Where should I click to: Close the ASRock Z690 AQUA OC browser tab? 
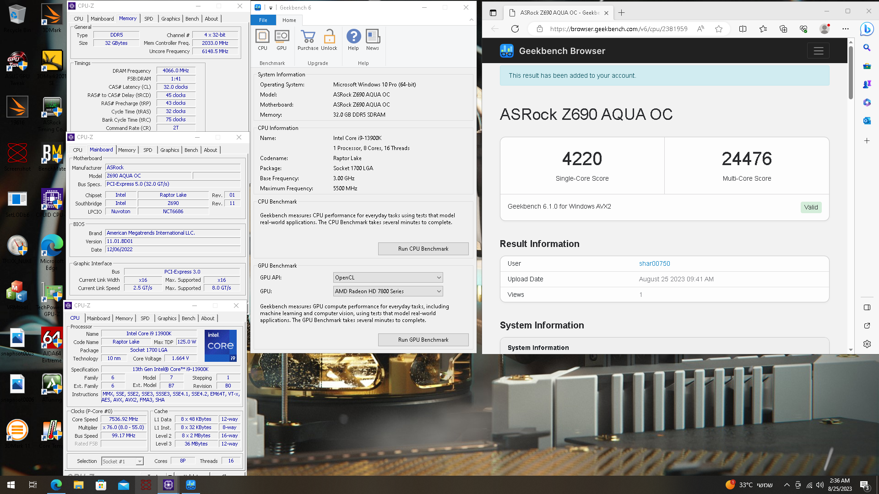(606, 13)
